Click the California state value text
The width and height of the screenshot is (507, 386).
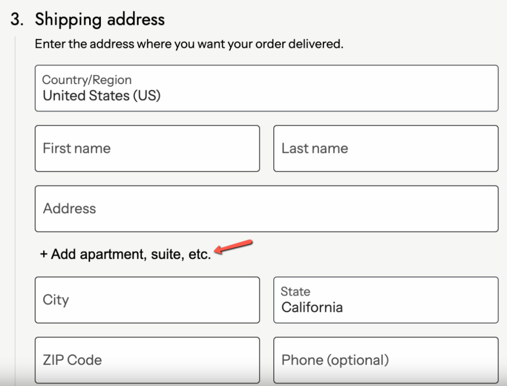pyautogui.click(x=311, y=307)
